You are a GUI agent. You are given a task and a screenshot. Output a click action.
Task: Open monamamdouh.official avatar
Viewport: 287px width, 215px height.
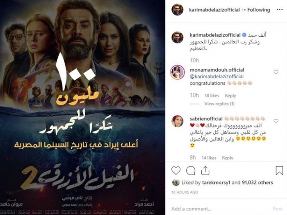(x=178, y=72)
